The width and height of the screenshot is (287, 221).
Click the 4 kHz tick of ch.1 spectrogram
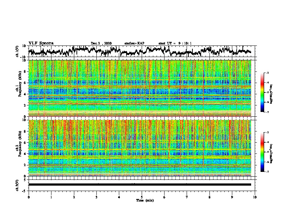[x=25, y=94]
